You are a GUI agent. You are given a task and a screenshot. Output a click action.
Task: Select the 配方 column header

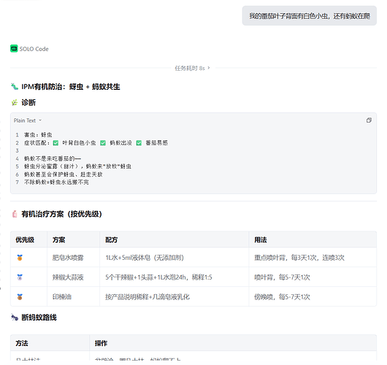pos(111,239)
